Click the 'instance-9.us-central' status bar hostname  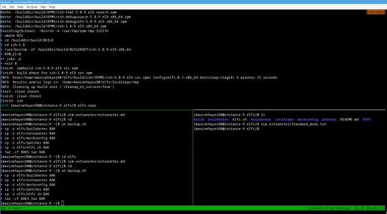(x=329, y=208)
